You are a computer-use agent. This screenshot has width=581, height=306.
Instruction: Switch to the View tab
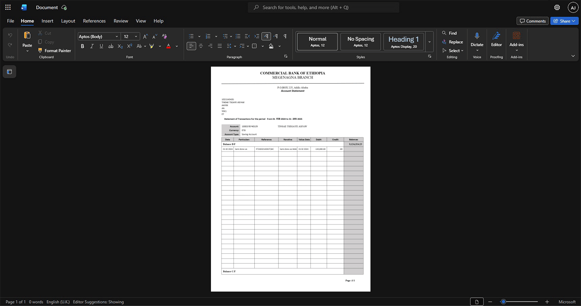click(141, 21)
